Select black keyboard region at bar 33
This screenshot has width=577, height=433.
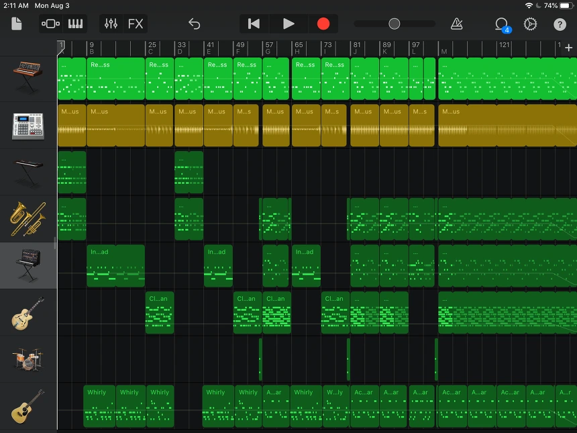189,173
